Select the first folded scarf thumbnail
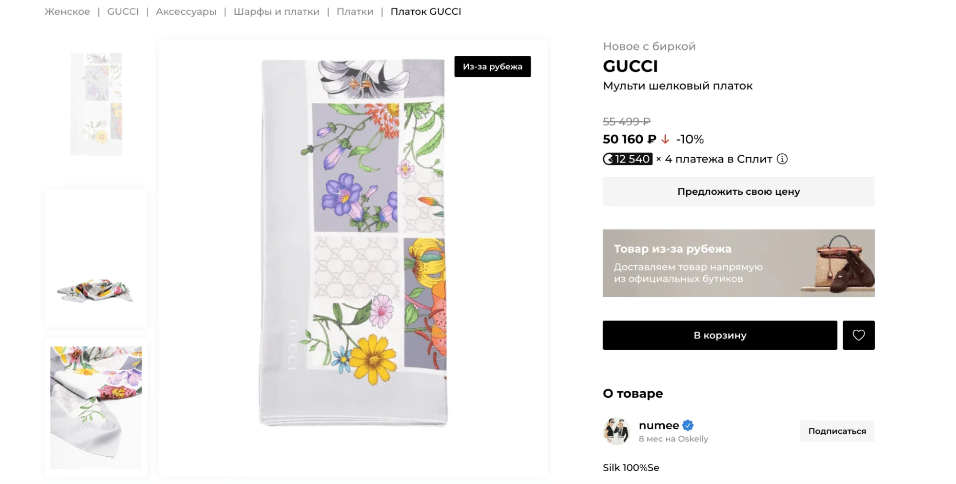The height and width of the screenshot is (484, 956). coord(96,104)
